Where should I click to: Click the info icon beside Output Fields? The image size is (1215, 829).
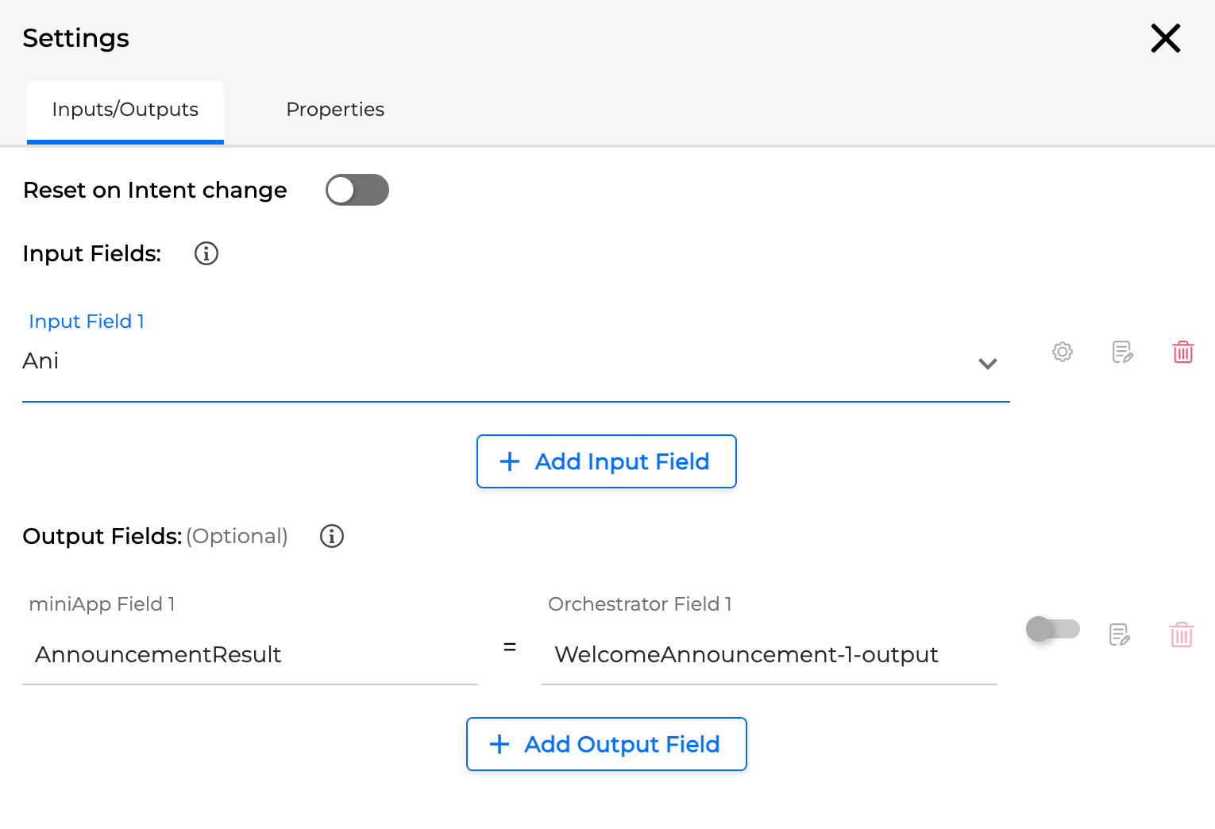click(331, 536)
